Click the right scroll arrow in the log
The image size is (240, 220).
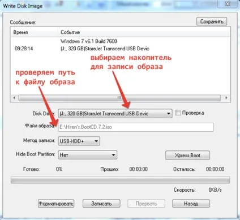226,98
